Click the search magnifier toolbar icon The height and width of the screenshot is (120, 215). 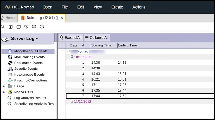[3, 27]
